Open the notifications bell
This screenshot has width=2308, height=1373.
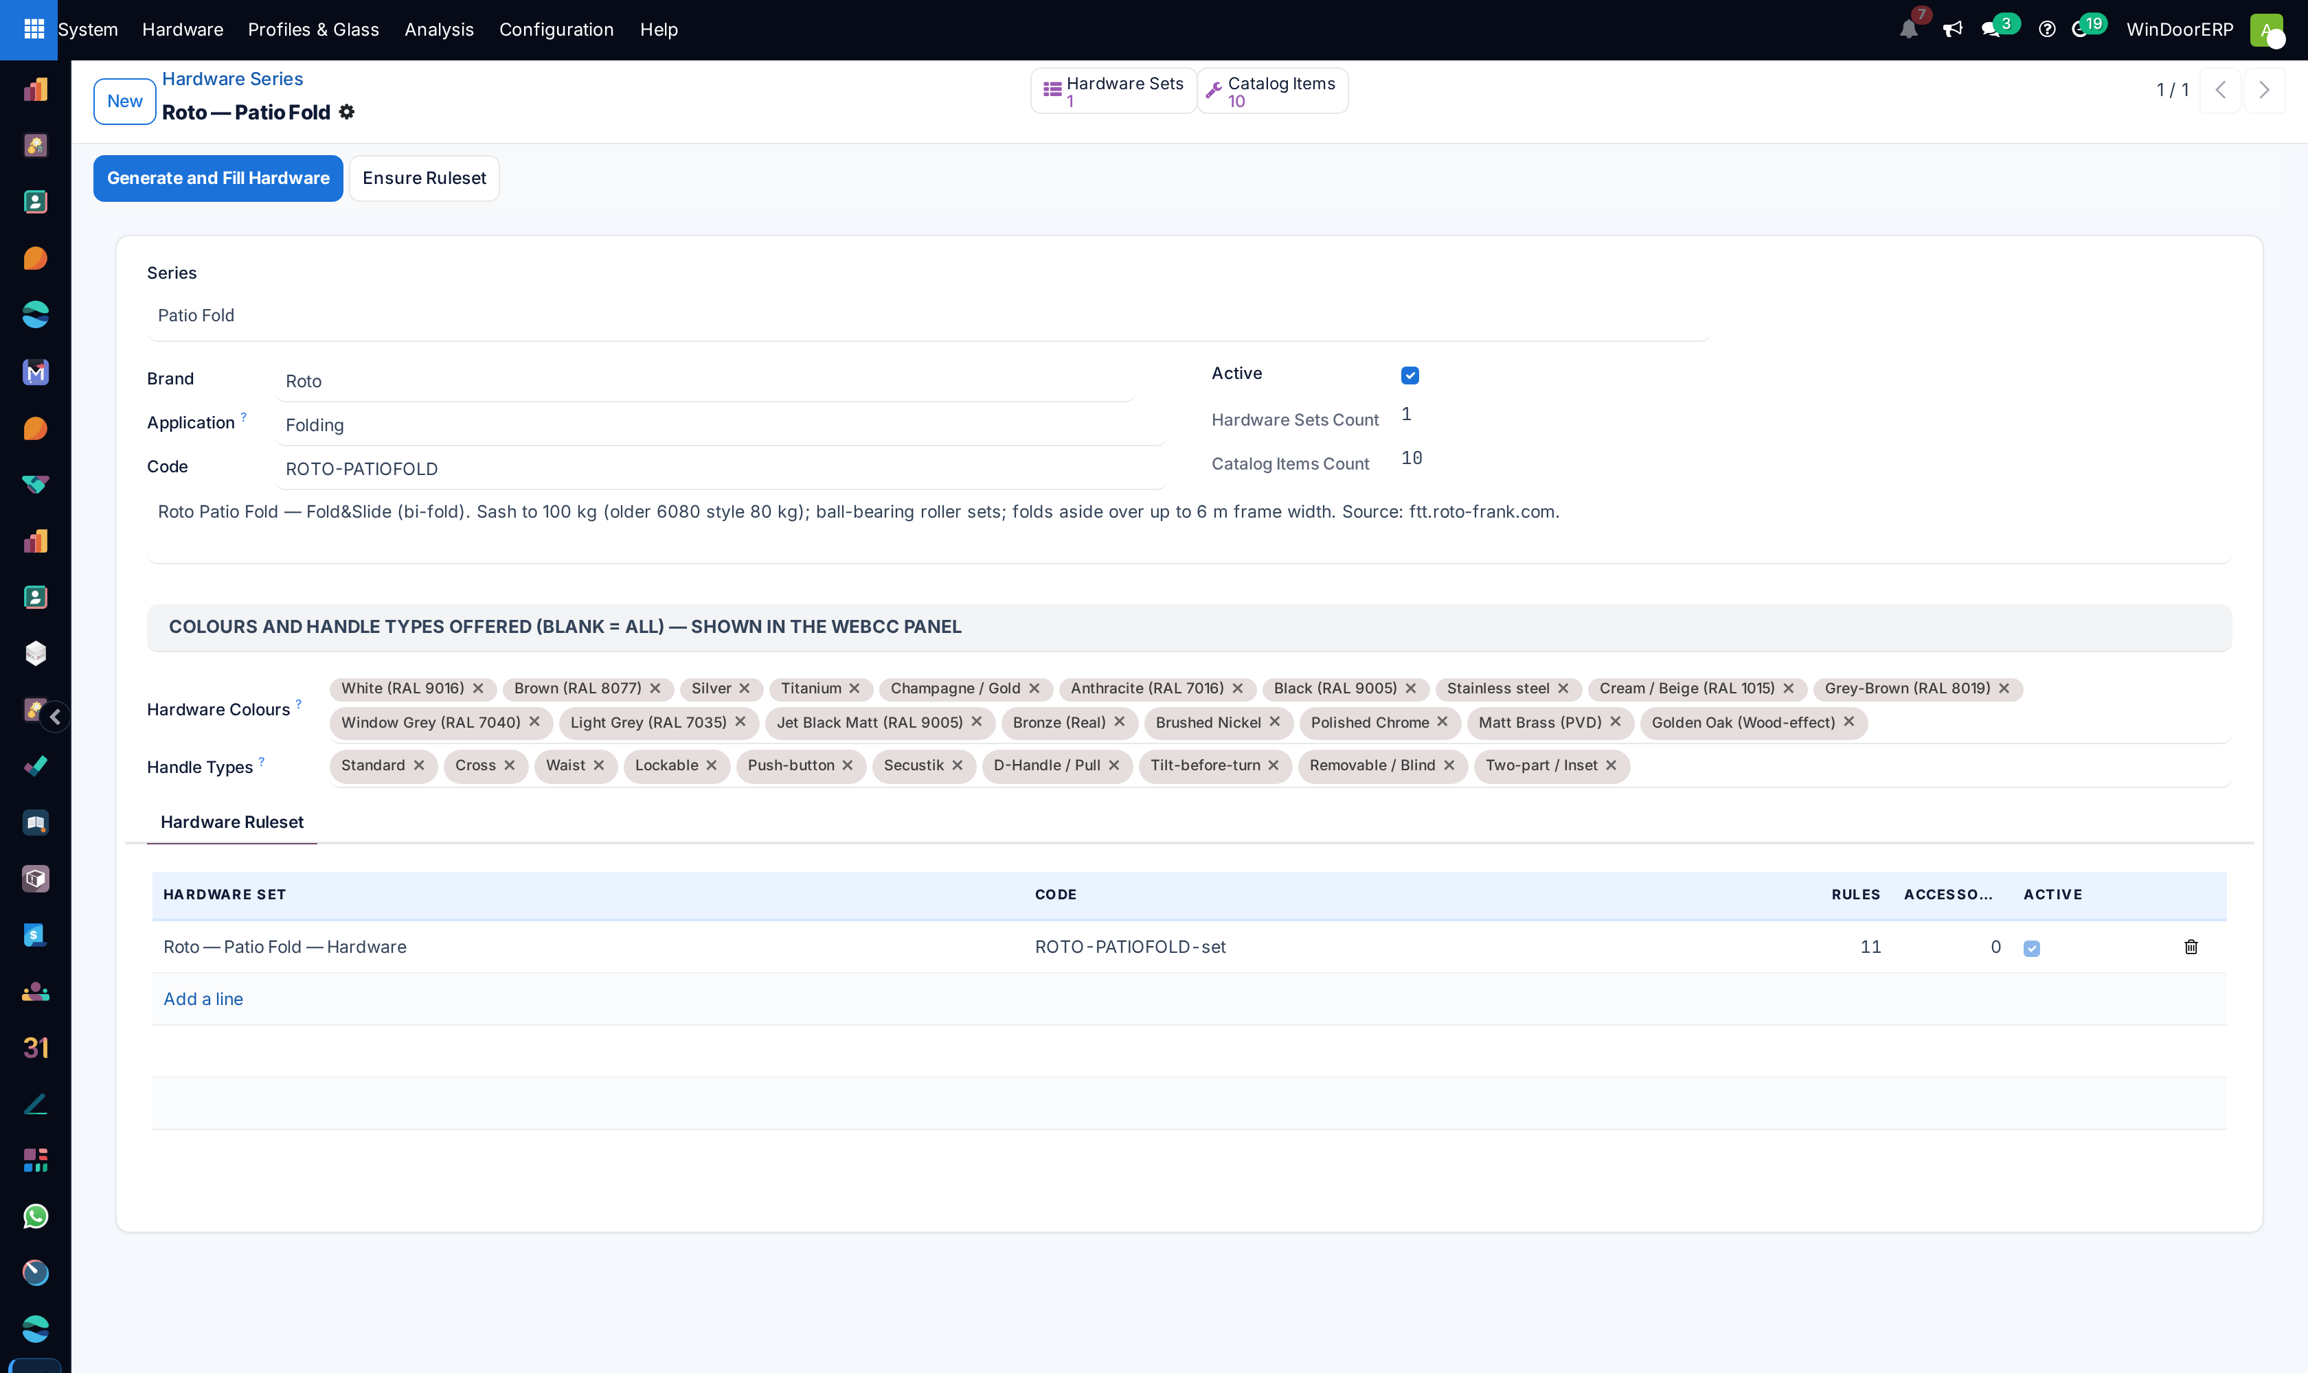click(x=1908, y=30)
